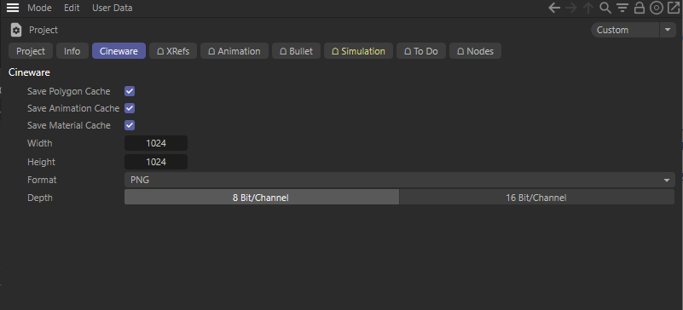Select 16 Bit/Channel depth
This screenshot has height=310, width=683.
536,198
